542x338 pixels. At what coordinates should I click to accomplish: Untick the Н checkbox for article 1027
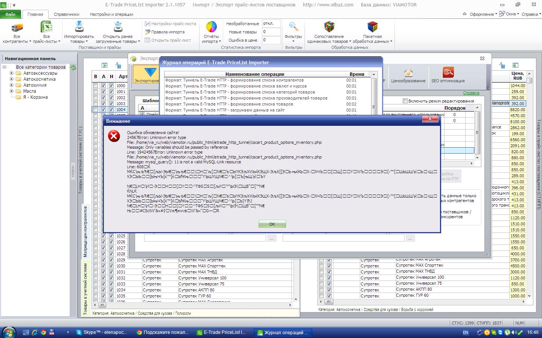tap(111, 248)
